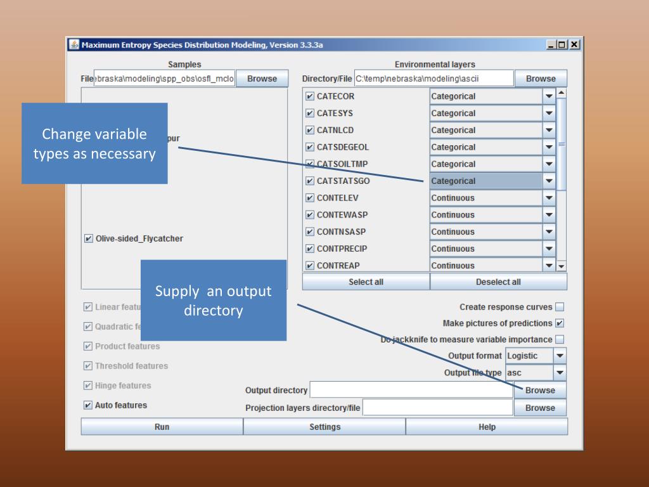Image resolution: width=649 pixels, height=487 pixels.
Task: Close the Maximum Entropy window
Action: point(574,44)
